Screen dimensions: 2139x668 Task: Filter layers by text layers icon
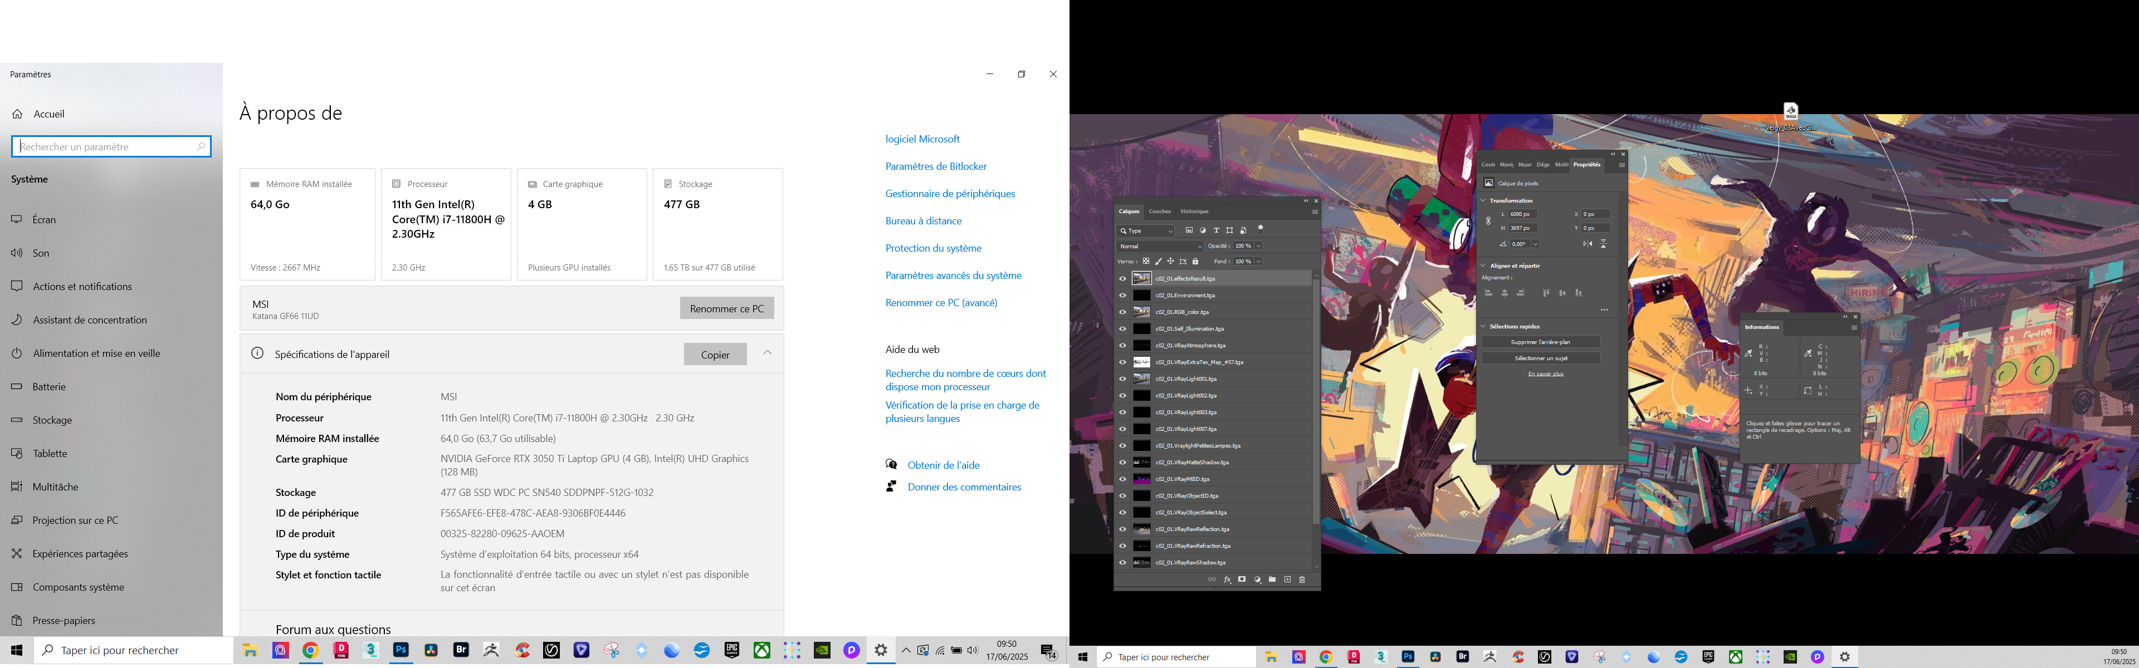click(x=1217, y=230)
